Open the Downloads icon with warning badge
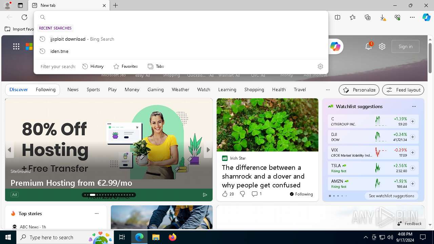 pos(382,17)
